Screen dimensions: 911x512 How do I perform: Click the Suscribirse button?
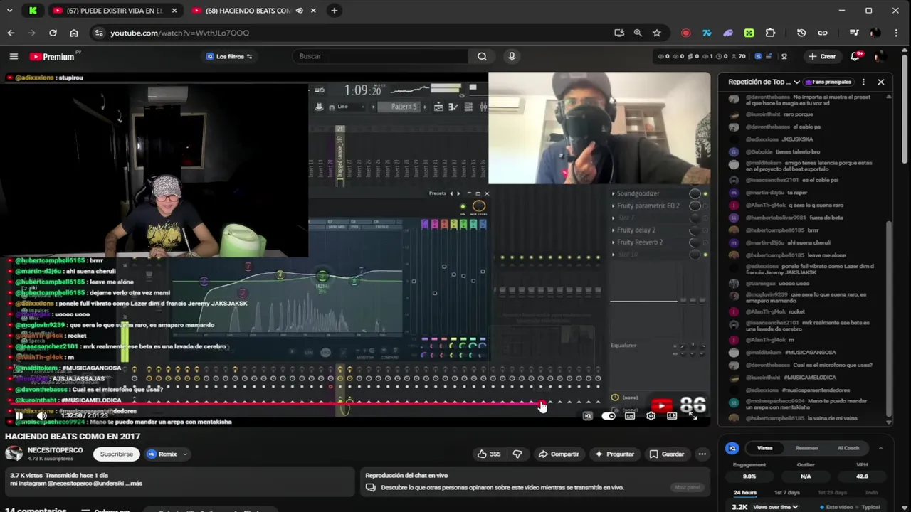(116, 454)
